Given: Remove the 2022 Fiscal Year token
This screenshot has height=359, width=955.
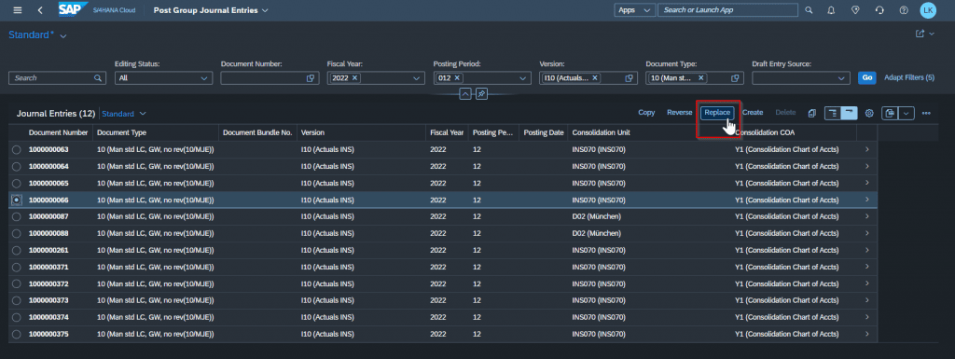Looking at the screenshot, I should [x=354, y=78].
